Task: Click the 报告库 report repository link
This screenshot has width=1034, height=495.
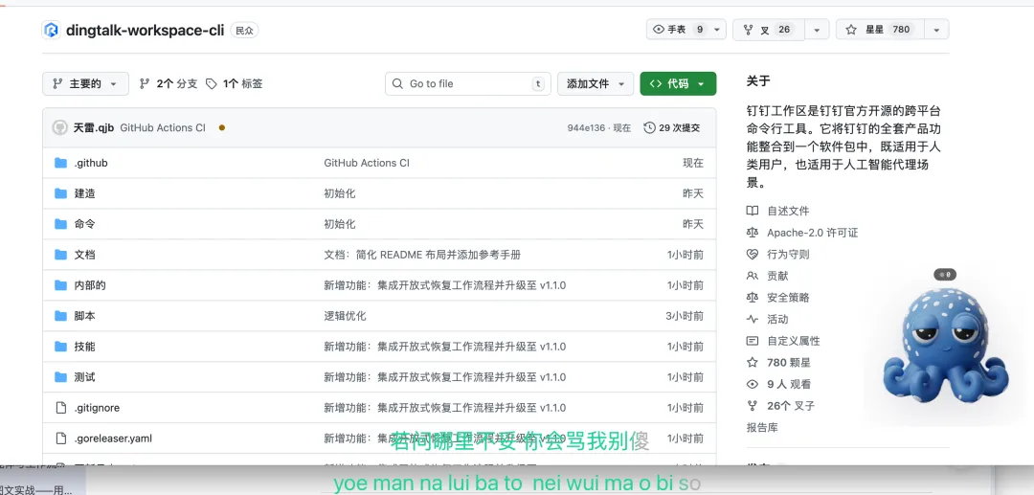Action: tap(762, 427)
